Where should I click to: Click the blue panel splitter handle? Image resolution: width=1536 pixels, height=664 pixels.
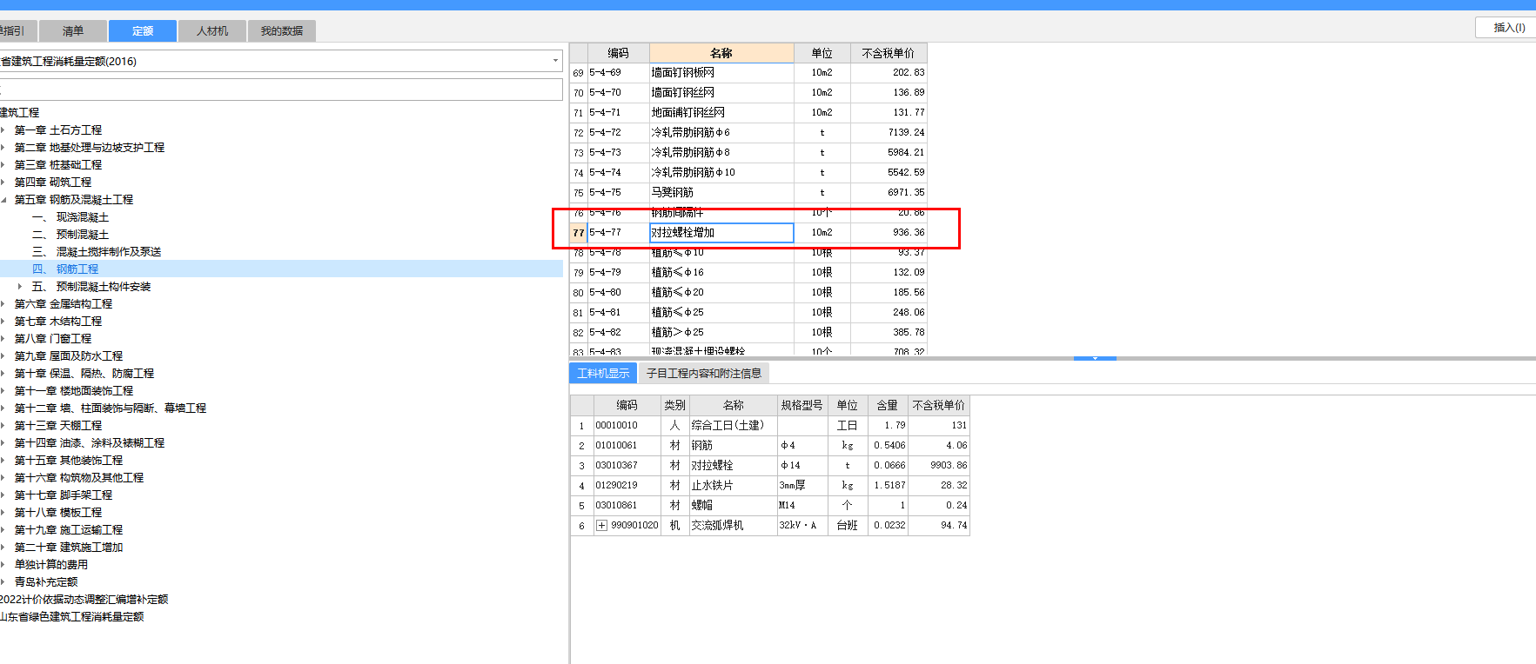click(1095, 358)
